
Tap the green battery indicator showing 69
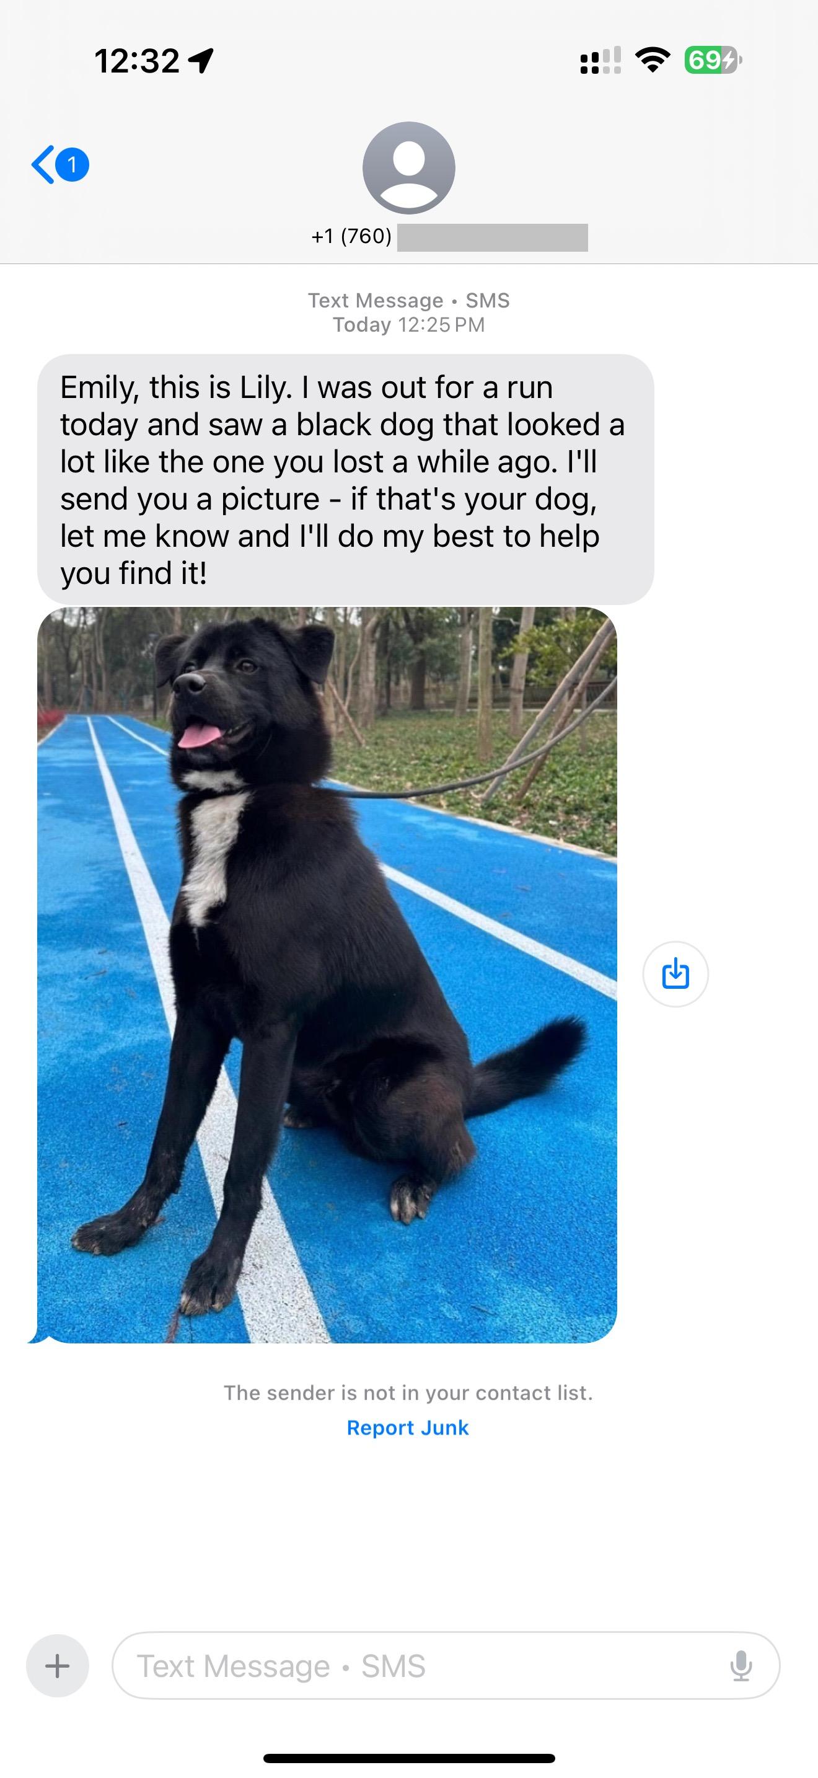pyautogui.click(x=713, y=60)
